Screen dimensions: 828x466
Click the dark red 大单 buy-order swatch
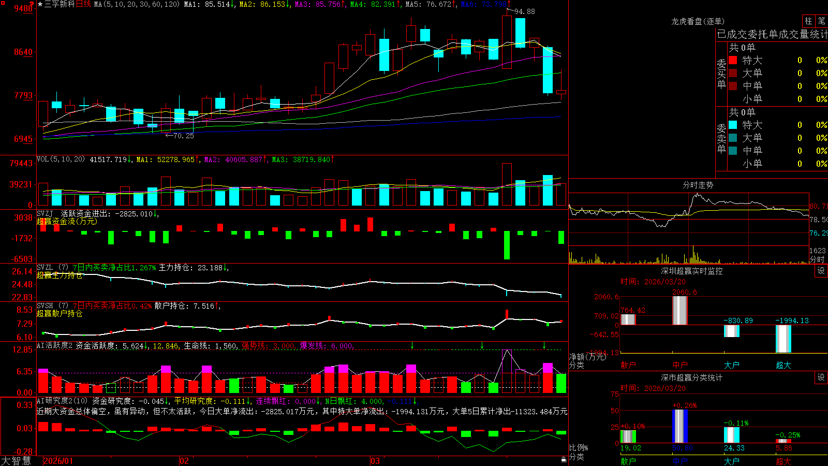tap(733, 73)
